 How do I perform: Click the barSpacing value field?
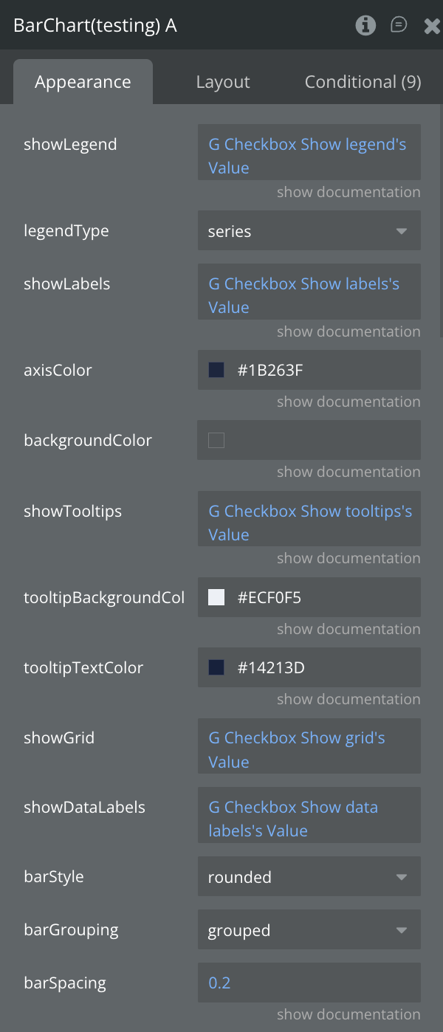pyautogui.click(x=309, y=983)
